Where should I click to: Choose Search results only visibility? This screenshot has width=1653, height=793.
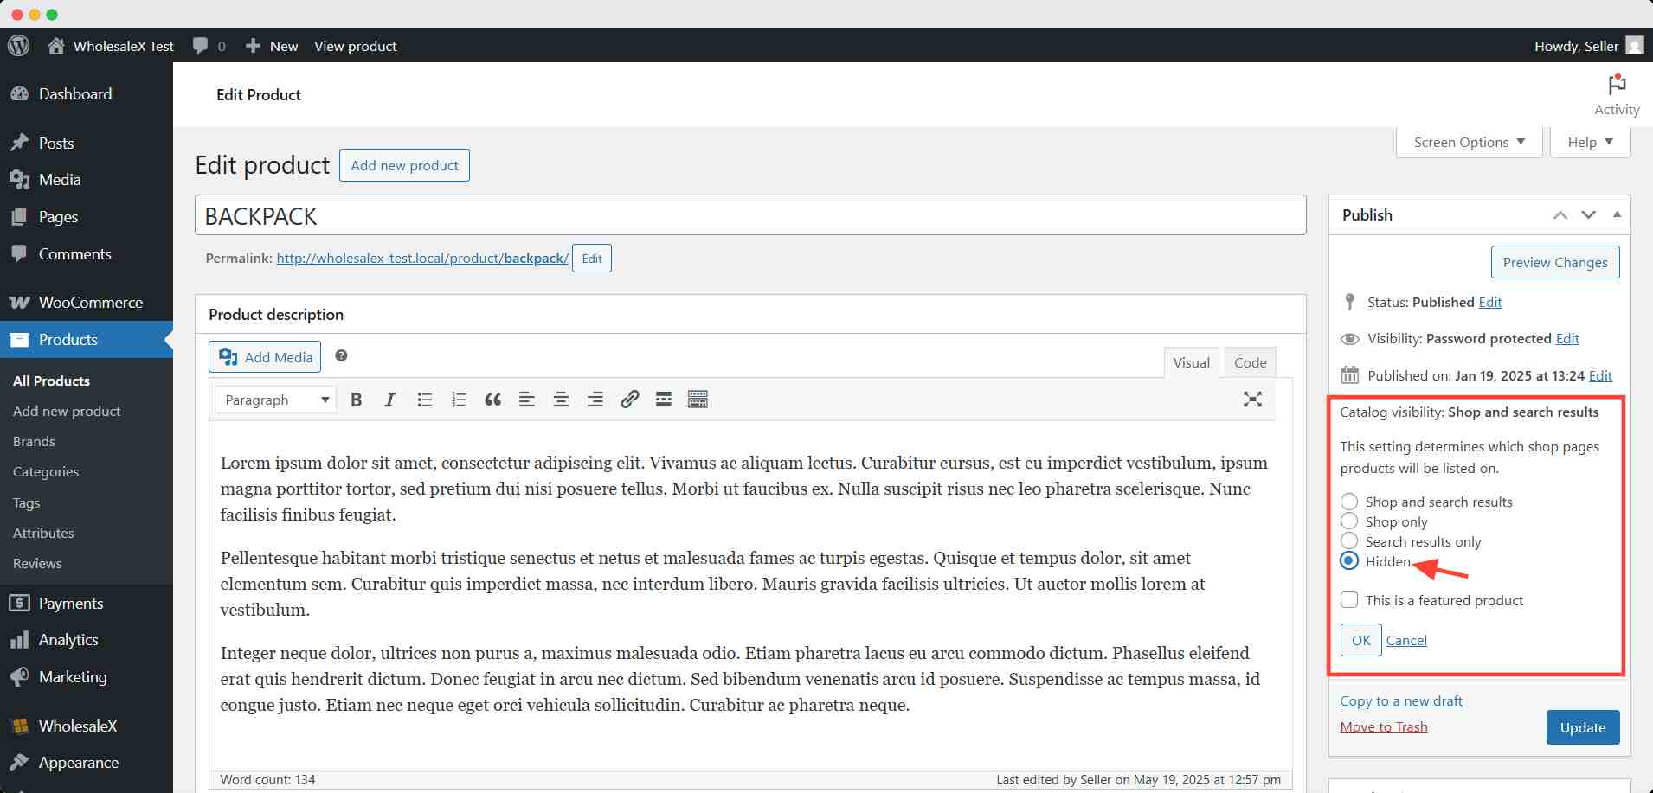point(1348,541)
